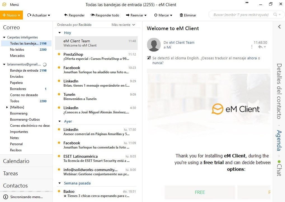
Task: Collapse sidebar with the chevron arrow
Action: 279,27
